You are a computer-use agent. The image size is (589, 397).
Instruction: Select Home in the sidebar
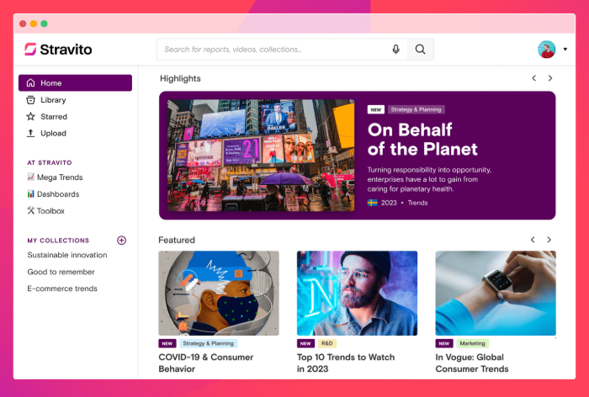(x=75, y=83)
